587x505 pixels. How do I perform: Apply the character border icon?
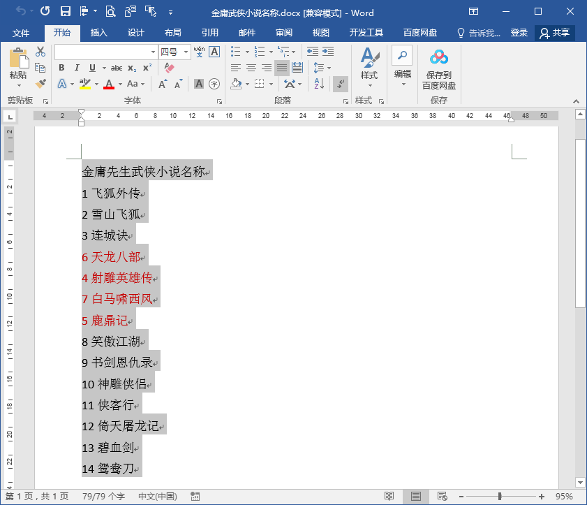(214, 51)
